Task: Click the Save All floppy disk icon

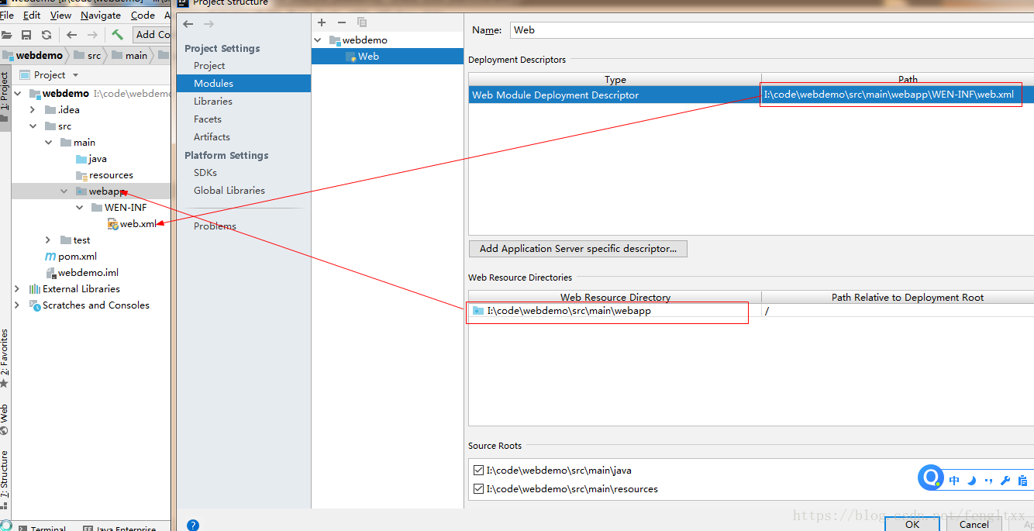Action: (26, 35)
